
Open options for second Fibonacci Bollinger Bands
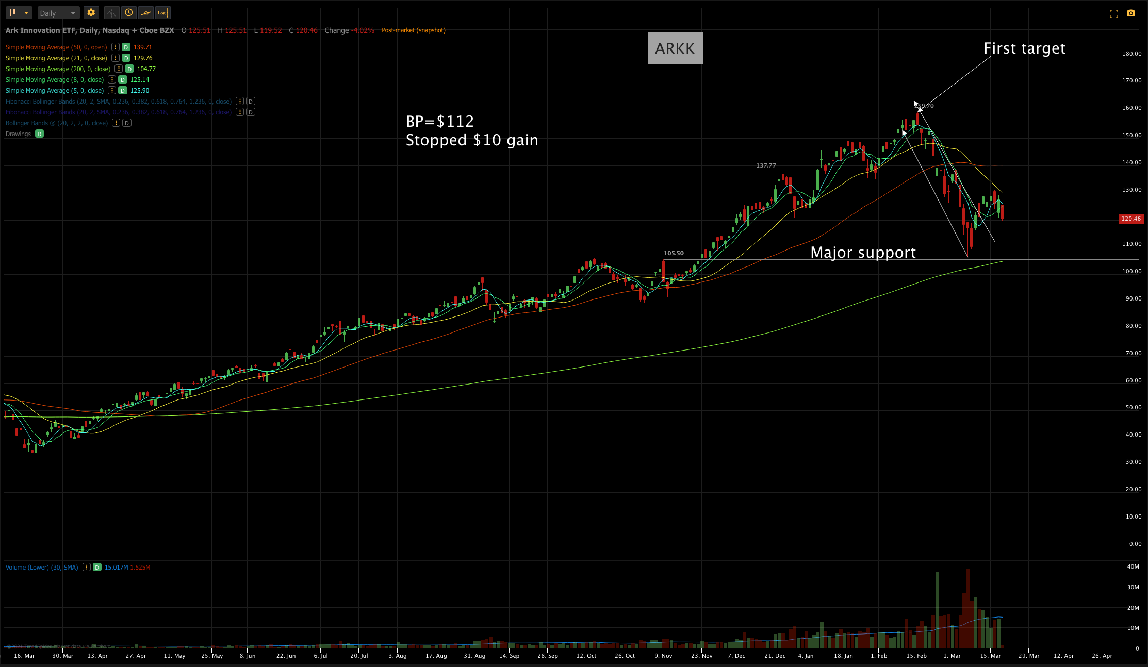pyautogui.click(x=240, y=112)
